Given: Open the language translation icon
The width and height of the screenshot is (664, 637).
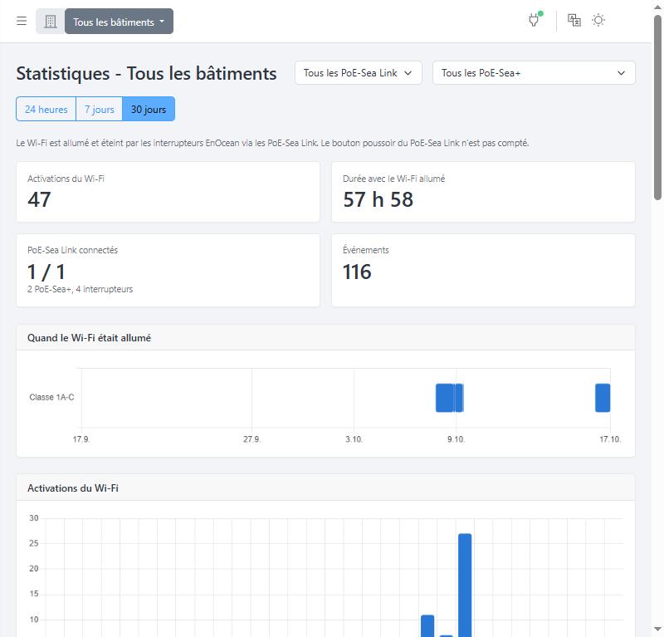Looking at the screenshot, I should click(574, 20).
